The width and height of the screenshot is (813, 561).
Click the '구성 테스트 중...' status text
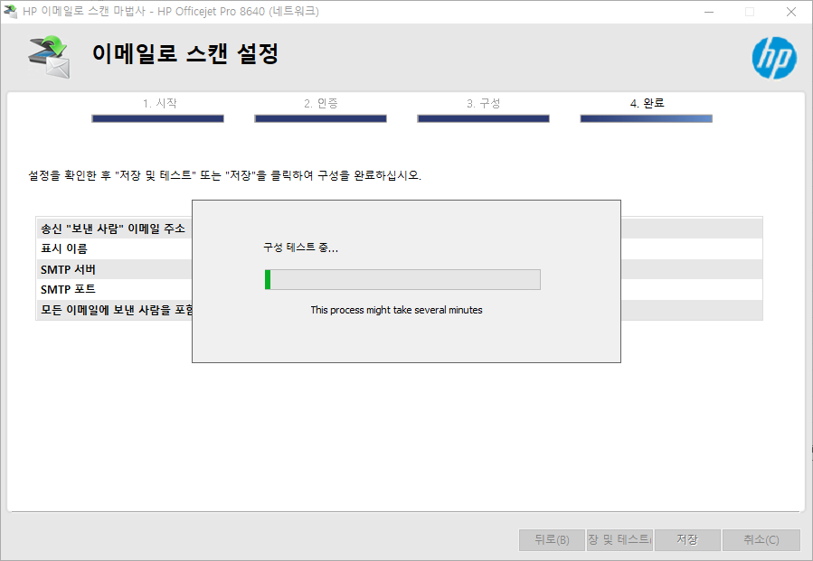tap(301, 248)
